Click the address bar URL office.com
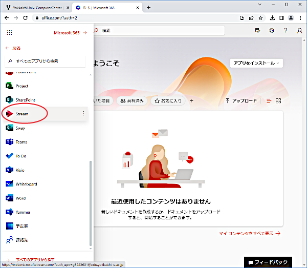 (x=59, y=18)
